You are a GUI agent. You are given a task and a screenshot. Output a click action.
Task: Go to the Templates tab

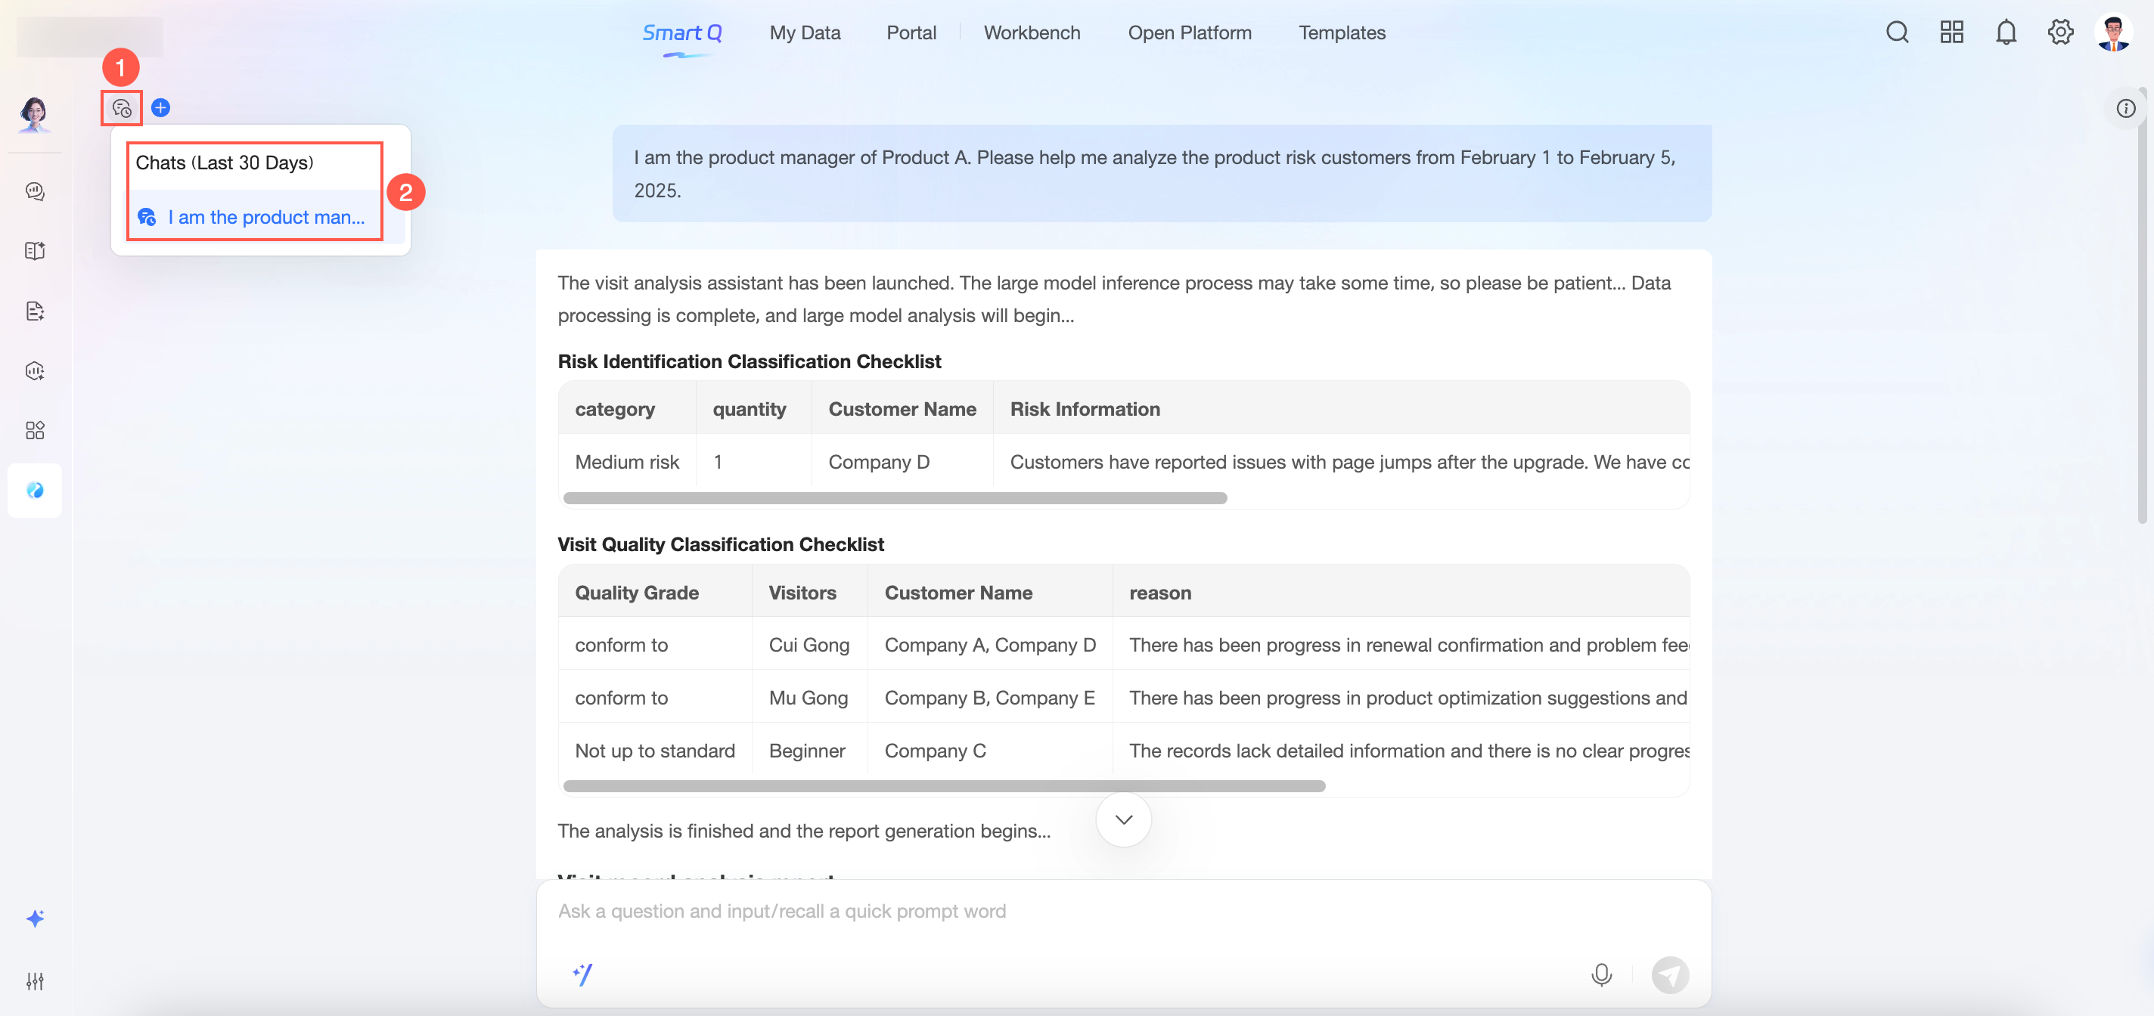pos(1341,33)
